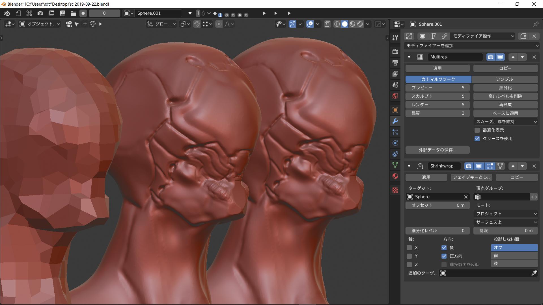
Task: Open the Shrinkwrap mode プロジェクト dropdown
Action: pyautogui.click(x=505, y=214)
